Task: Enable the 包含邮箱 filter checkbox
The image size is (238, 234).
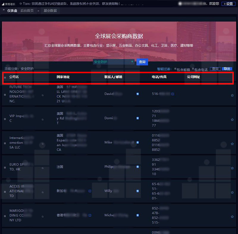Action: tap(175, 69)
